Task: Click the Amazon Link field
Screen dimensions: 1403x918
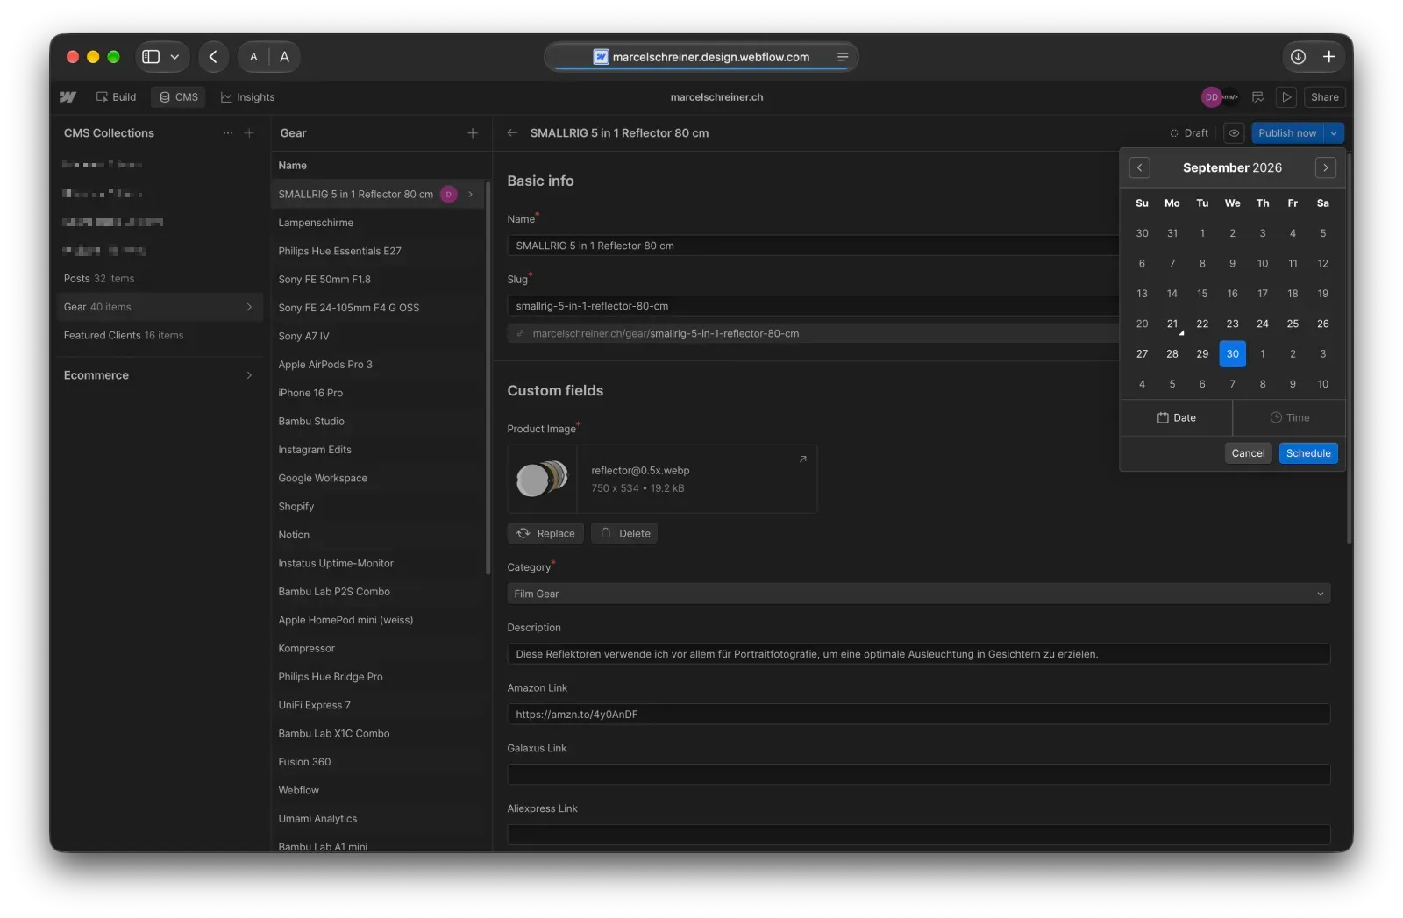Action: pos(918,715)
